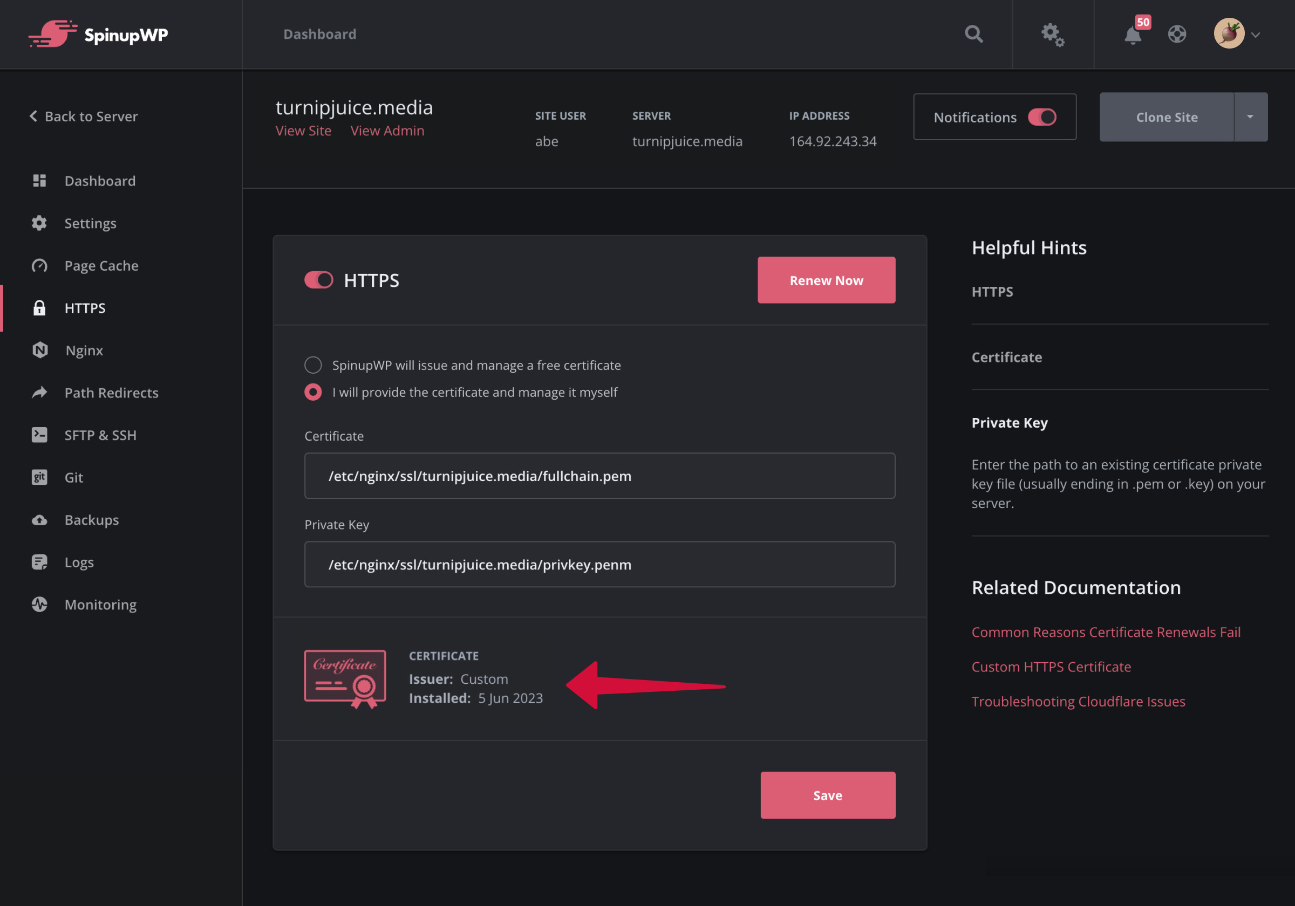Click the Monitoring pulse icon

pos(39,605)
